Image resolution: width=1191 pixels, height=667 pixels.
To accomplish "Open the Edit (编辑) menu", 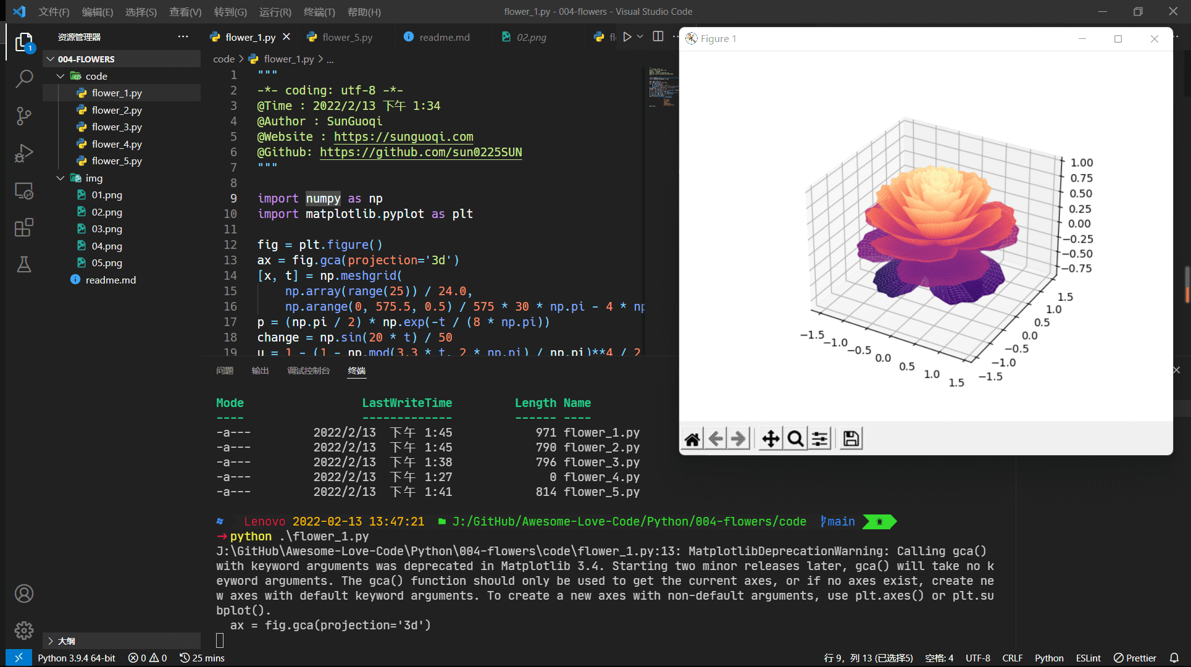I will click(x=97, y=12).
